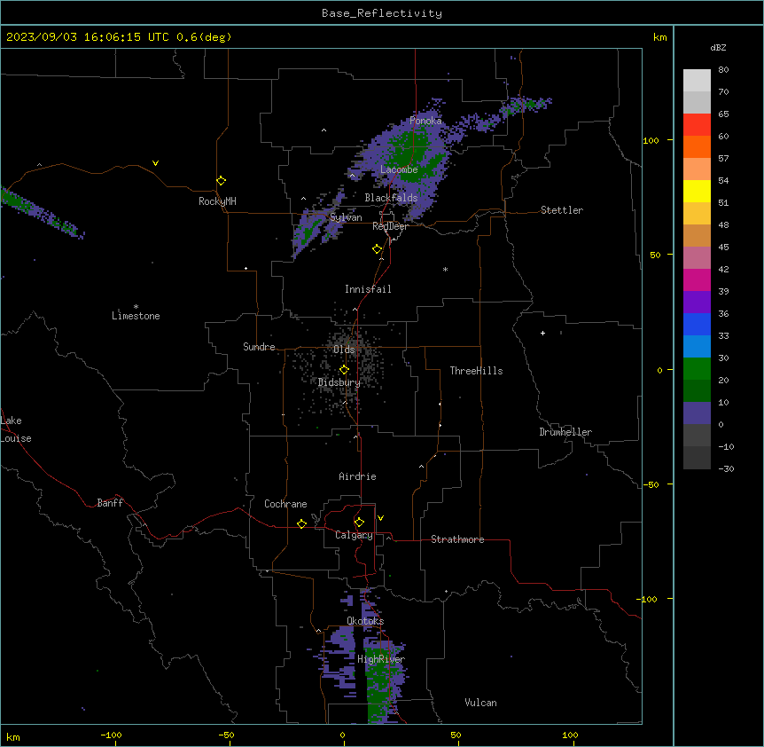764x747 pixels.
Task: Click the Strathmore label
Action: click(x=457, y=539)
